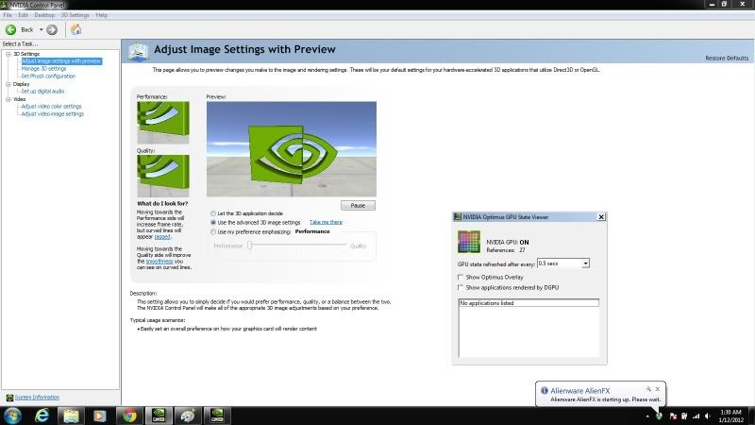The height and width of the screenshot is (425, 755).
Task: Open AlienFX notification options wrench icon
Action: point(648,389)
